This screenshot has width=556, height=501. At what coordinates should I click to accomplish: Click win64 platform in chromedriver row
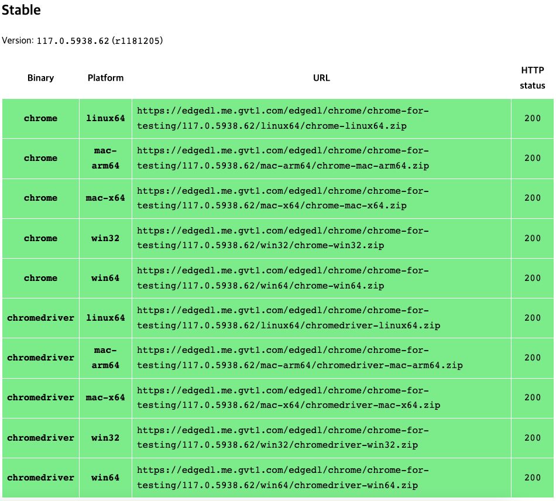click(106, 478)
